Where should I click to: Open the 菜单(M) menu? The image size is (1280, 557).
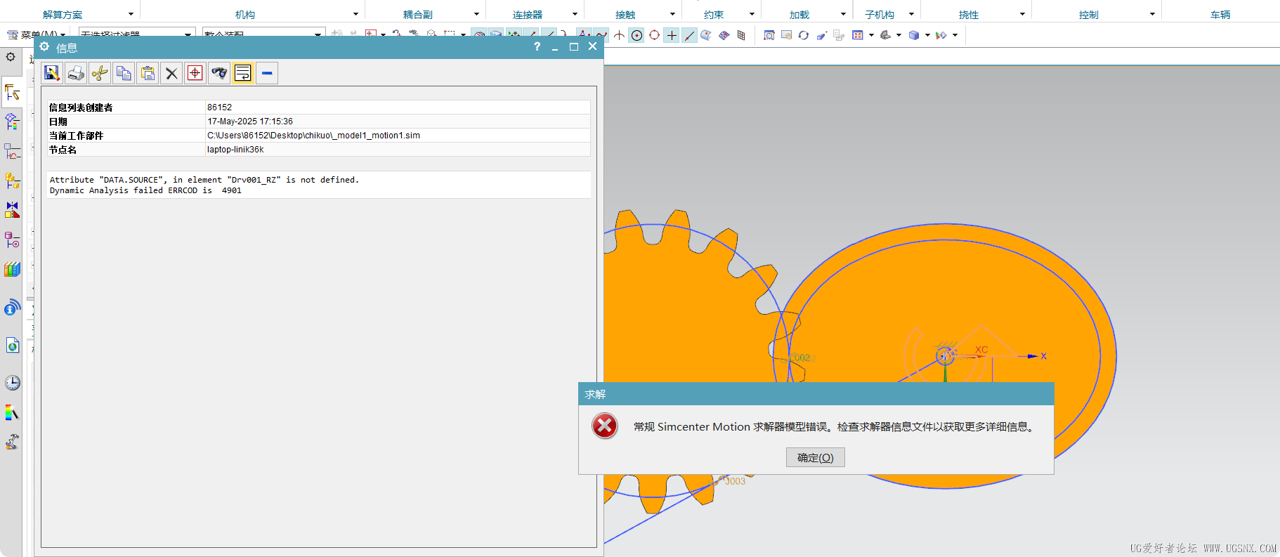point(38,34)
